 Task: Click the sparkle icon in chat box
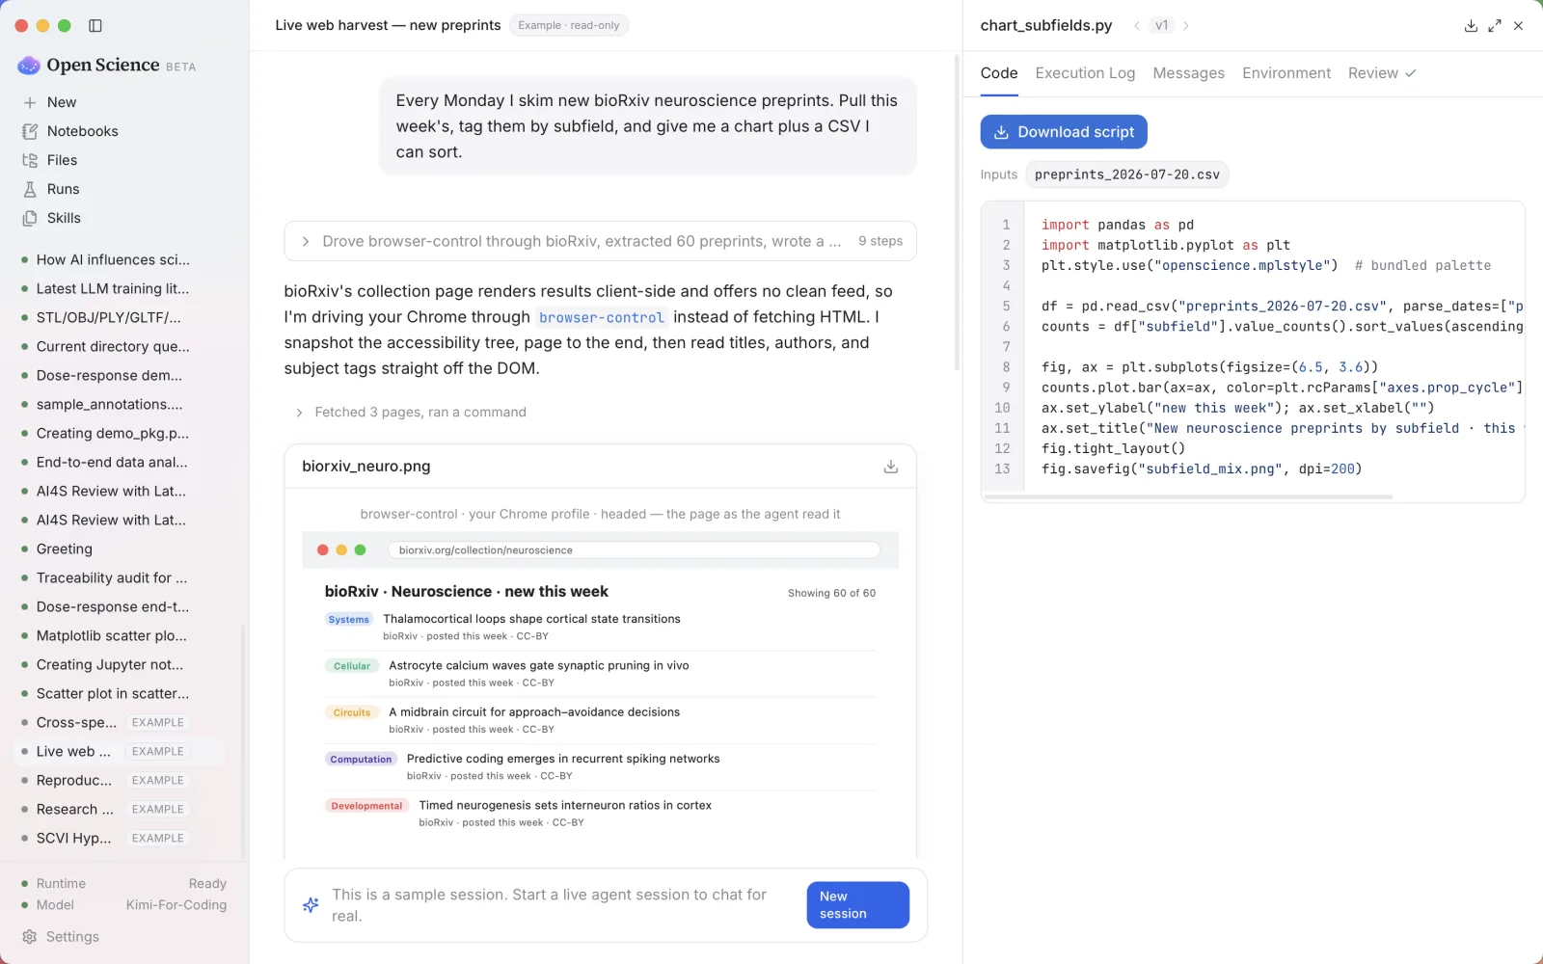[x=311, y=905]
